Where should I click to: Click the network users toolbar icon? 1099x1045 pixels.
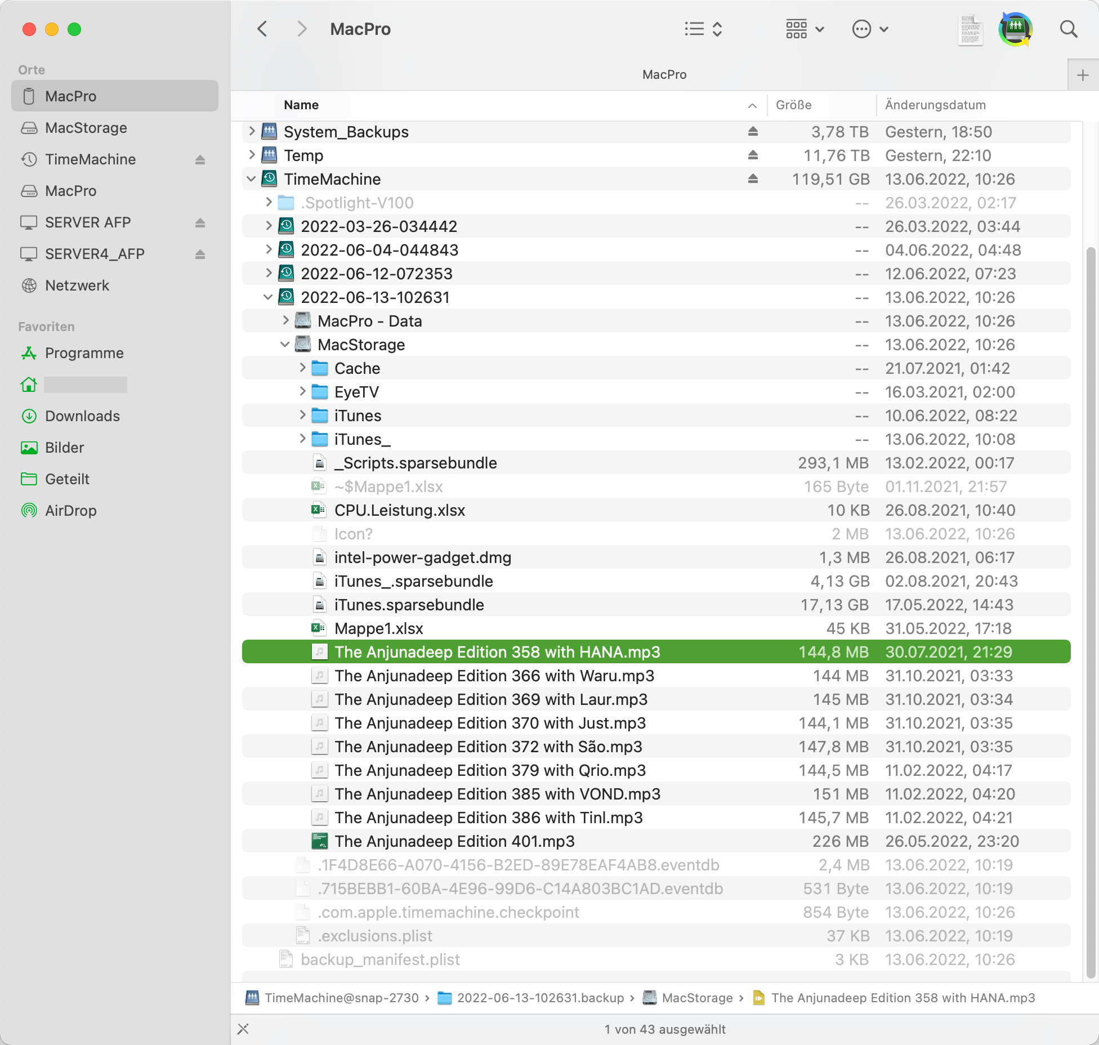1015,29
